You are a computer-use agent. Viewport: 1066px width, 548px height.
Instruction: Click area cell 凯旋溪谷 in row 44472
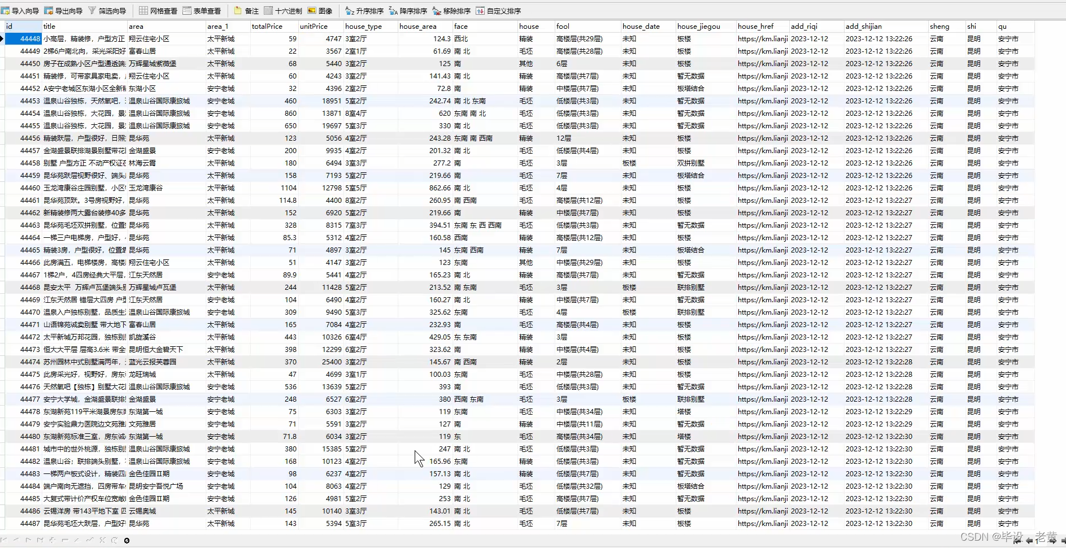(x=167, y=337)
